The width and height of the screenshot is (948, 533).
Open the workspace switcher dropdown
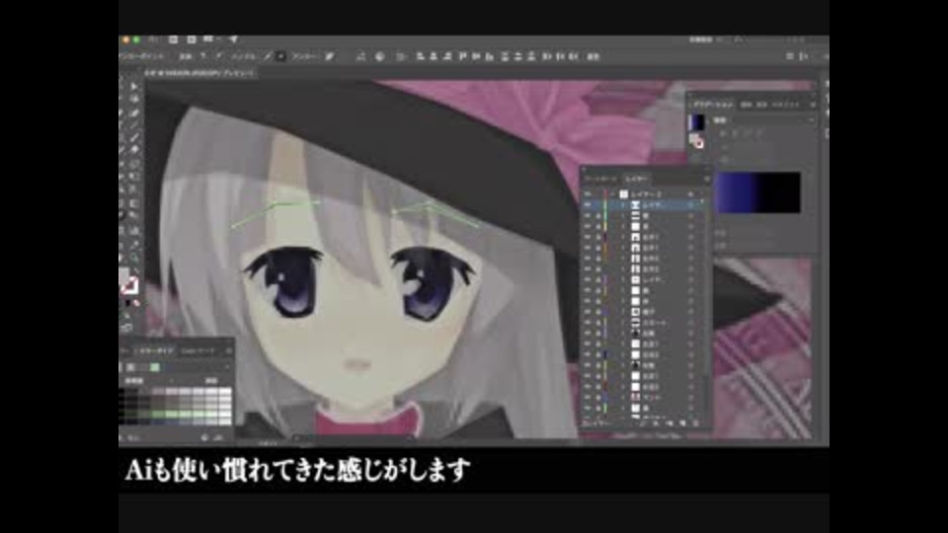706,39
